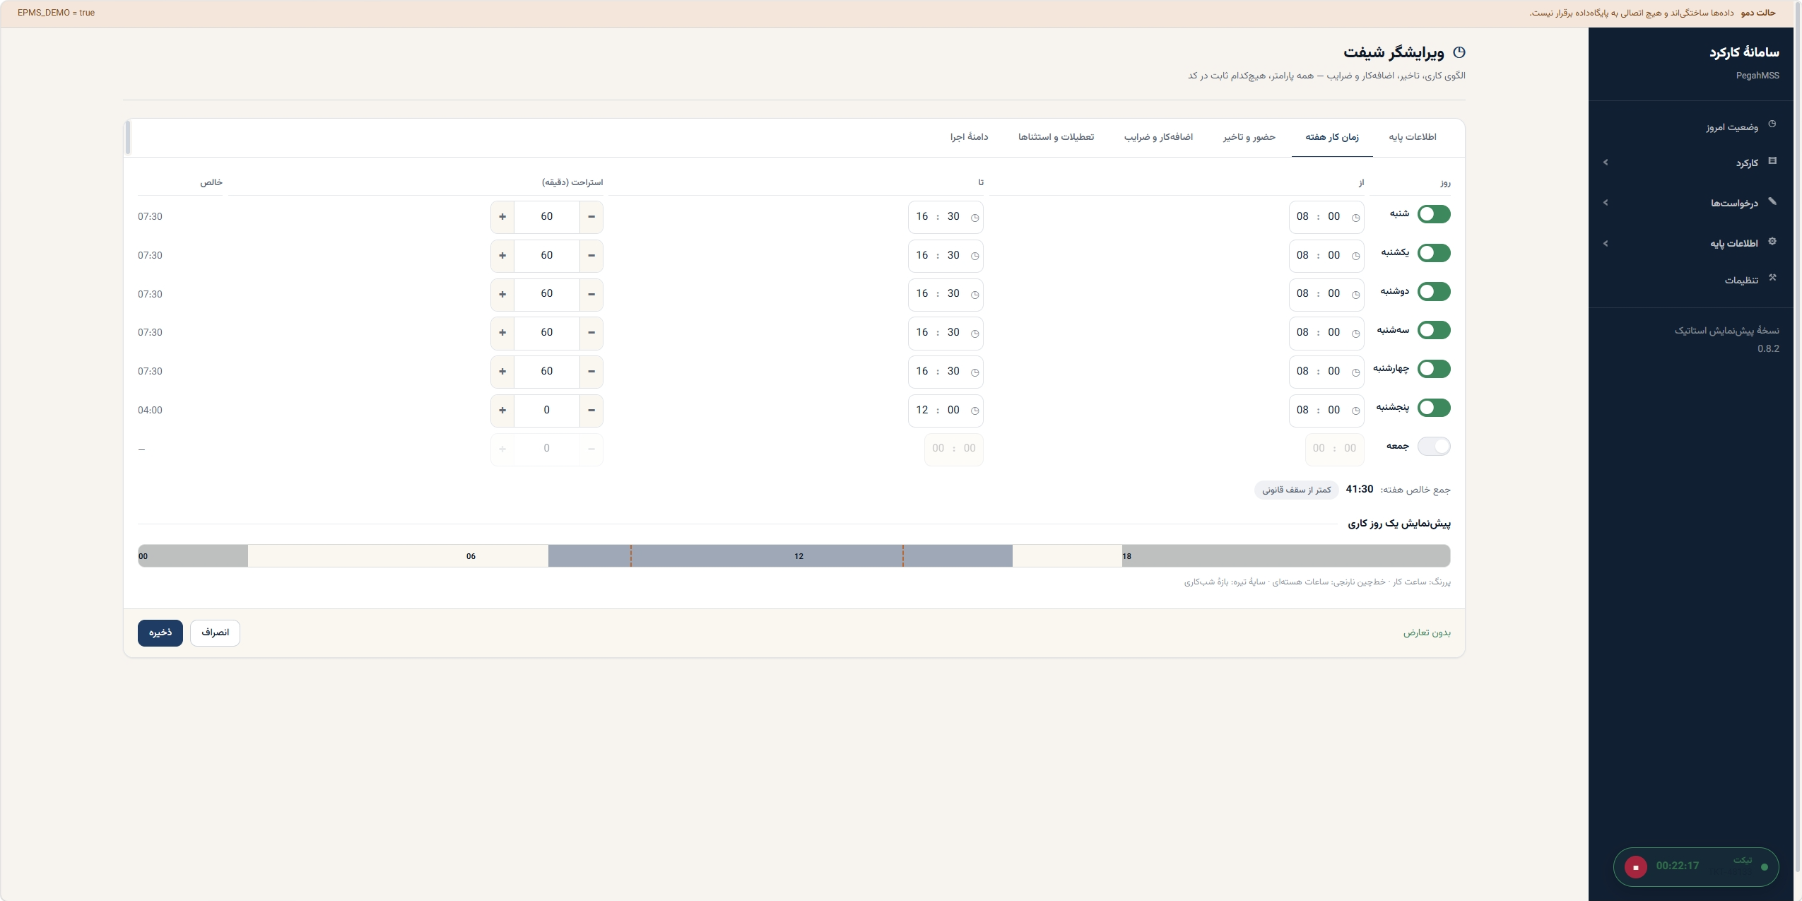Increase شنبه break minutes with plus
This screenshot has height=901, width=1802.
pos(502,217)
